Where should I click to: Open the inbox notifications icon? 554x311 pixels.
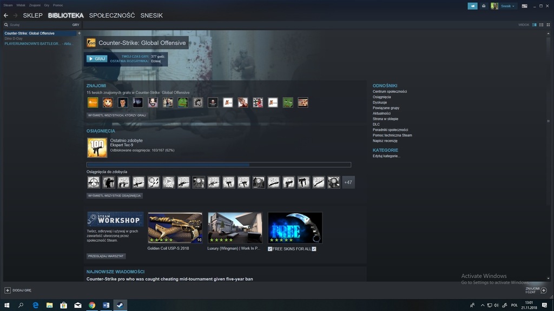484,6
